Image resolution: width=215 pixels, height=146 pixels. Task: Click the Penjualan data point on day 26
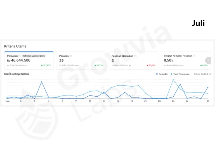click(x=180, y=84)
